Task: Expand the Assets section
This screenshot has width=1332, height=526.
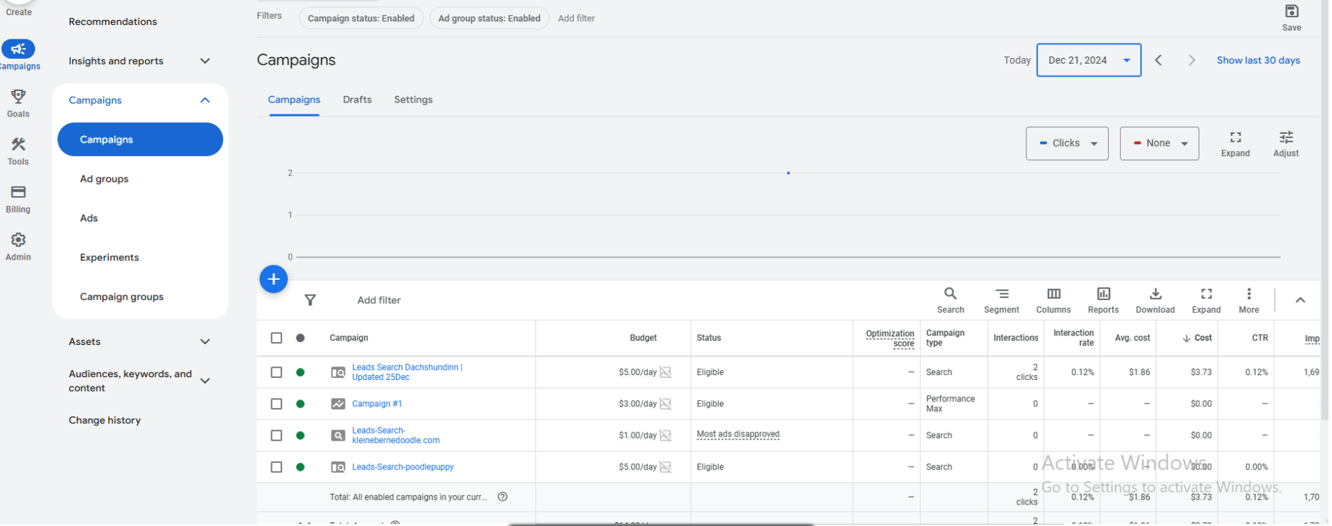Action: (x=205, y=342)
